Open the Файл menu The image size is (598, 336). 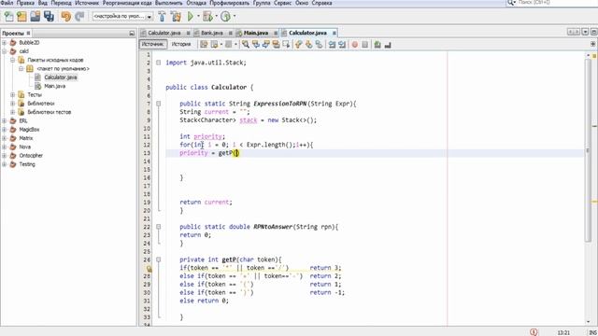7,3
